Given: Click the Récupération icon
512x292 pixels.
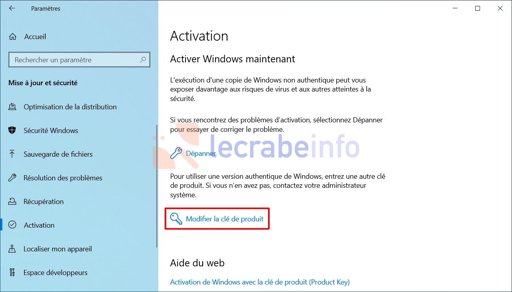Looking at the screenshot, I should point(12,202).
